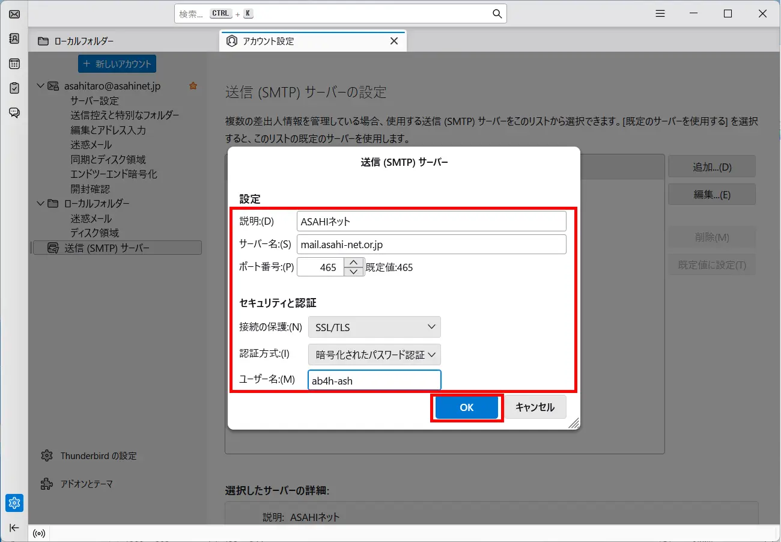Increase the port number with the stepper arrow
This screenshot has height=542, width=781.
click(x=353, y=263)
